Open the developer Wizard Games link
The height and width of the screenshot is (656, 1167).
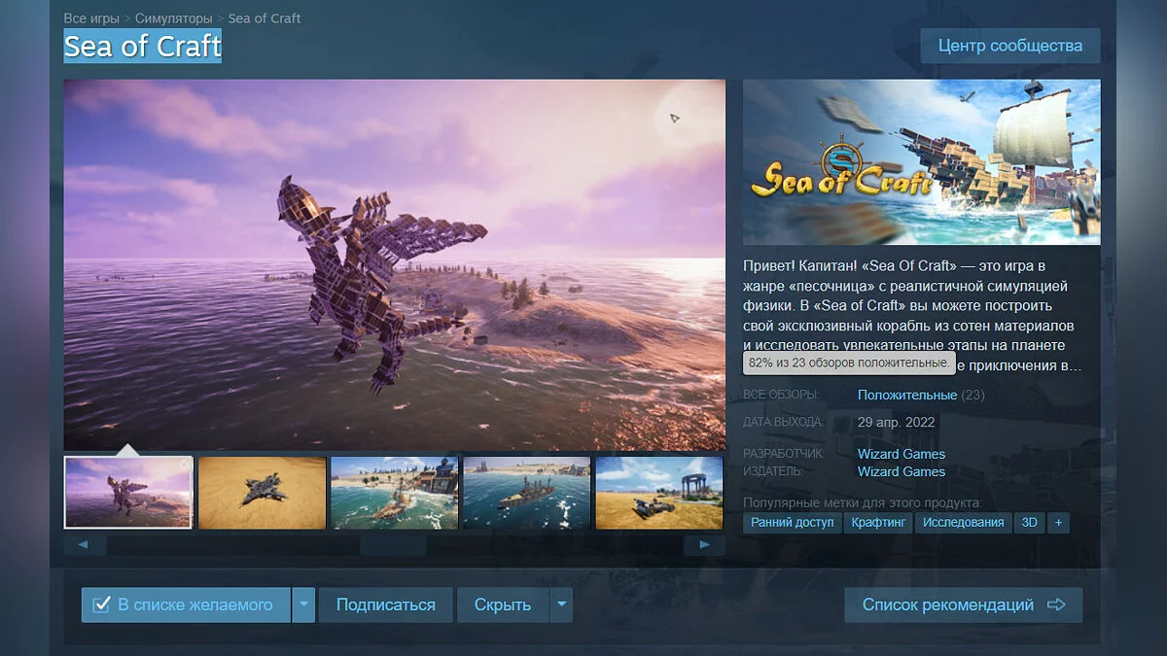(902, 454)
